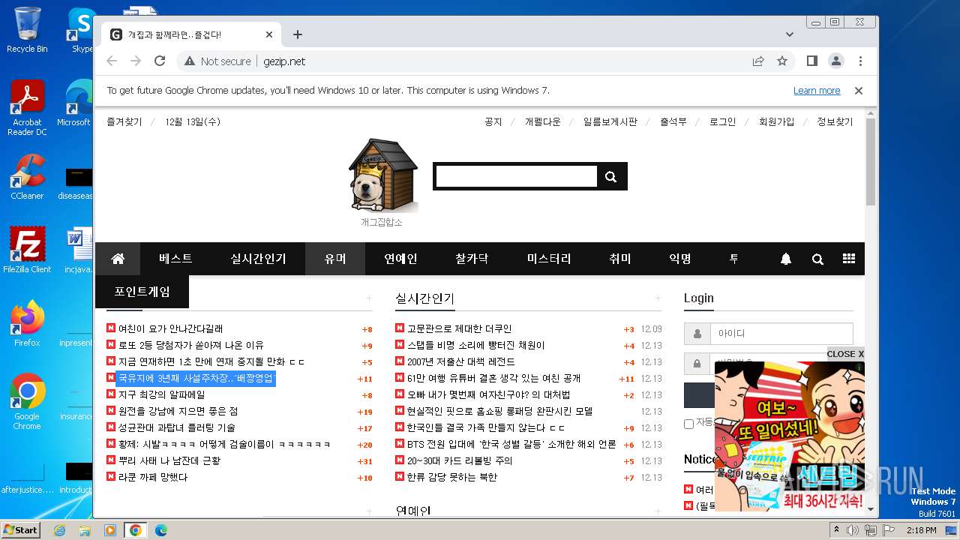Open the Chrome profile avatar
The height and width of the screenshot is (540, 960).
tap(836, 61)
